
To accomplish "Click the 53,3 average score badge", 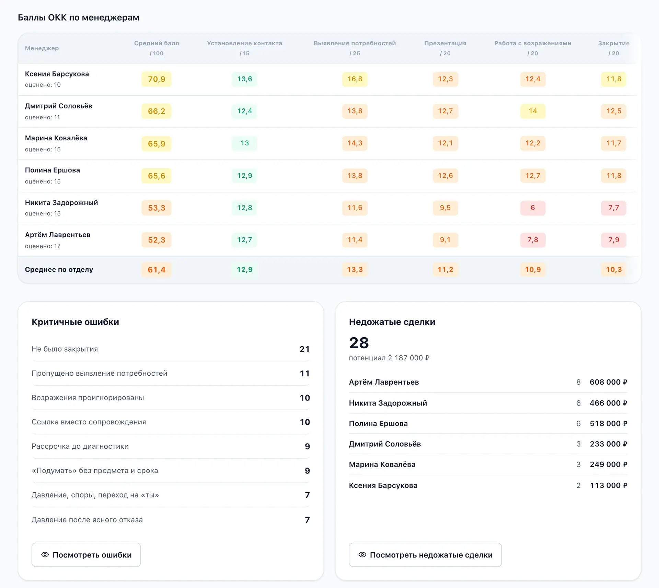I will click(157, 208).
